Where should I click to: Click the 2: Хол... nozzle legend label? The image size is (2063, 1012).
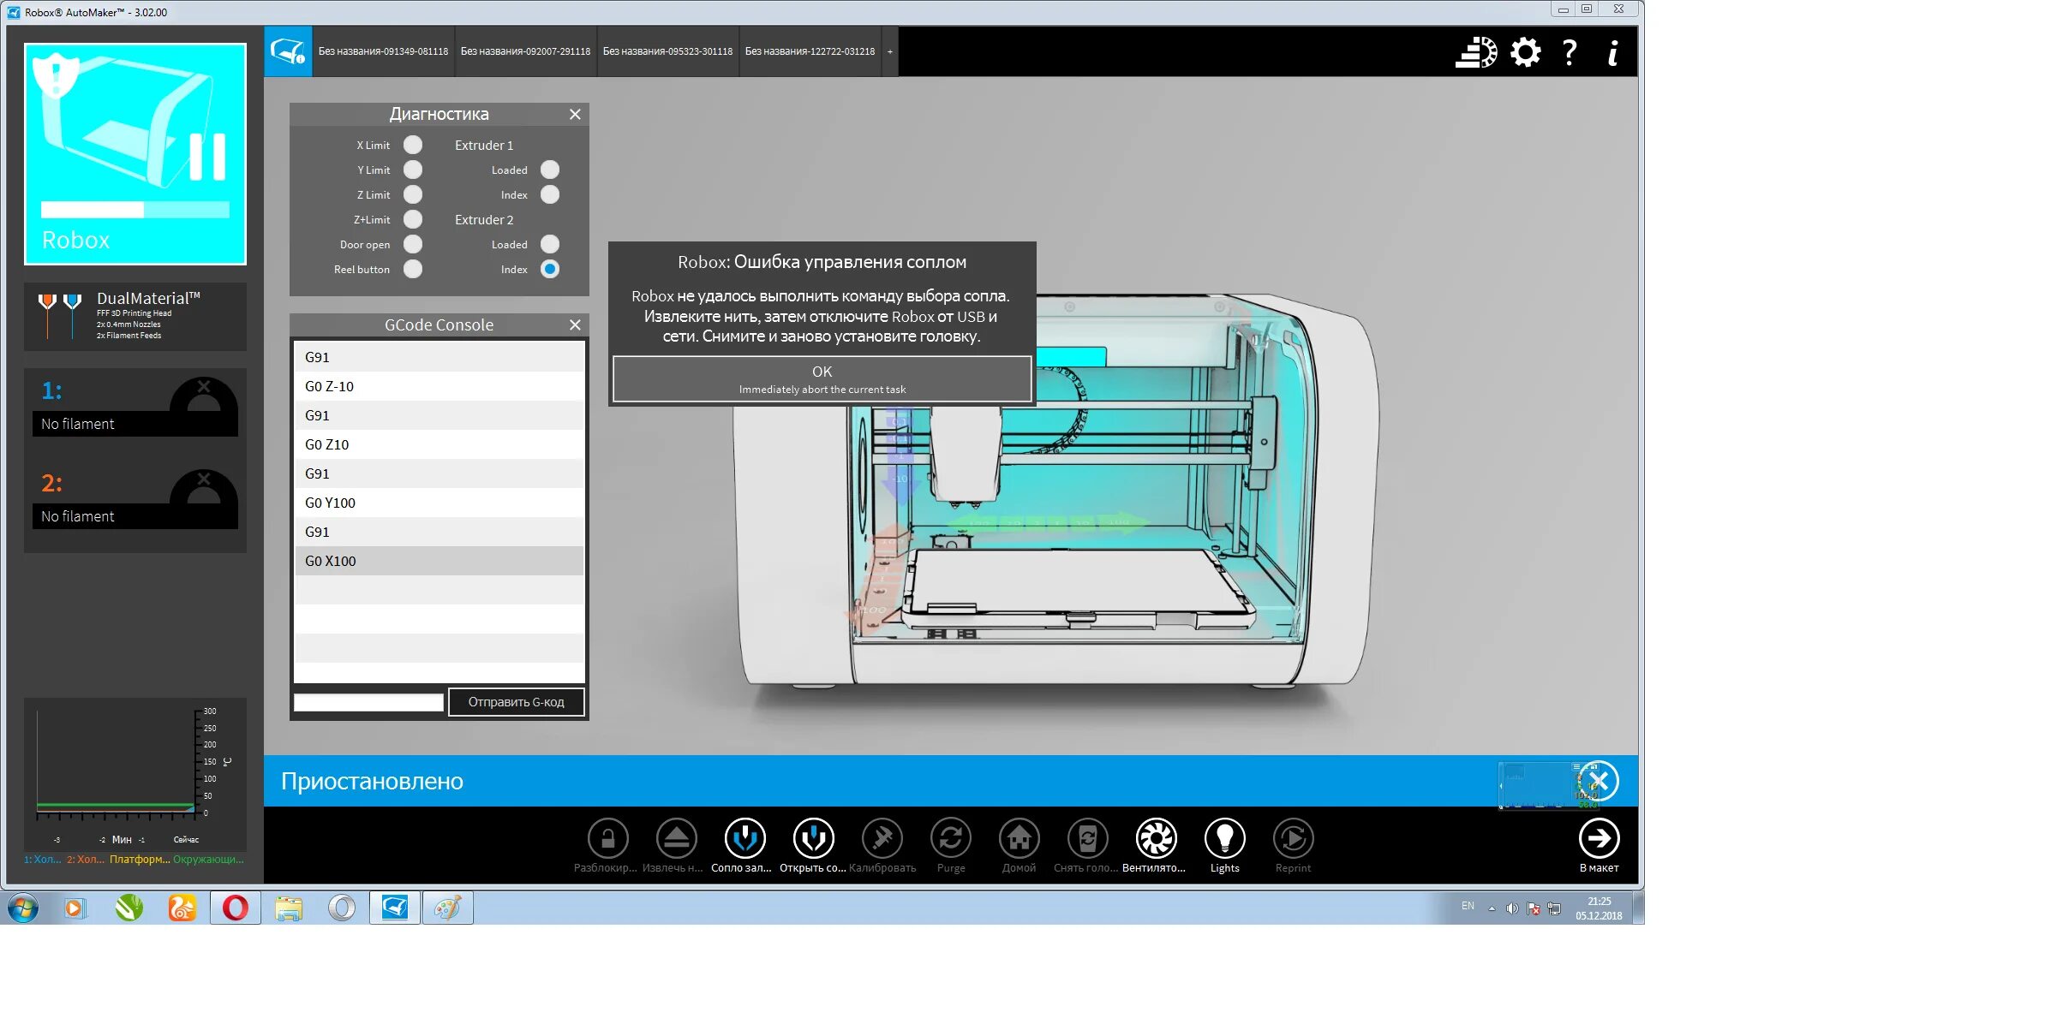pyautogui.click(x=86, y=860)
